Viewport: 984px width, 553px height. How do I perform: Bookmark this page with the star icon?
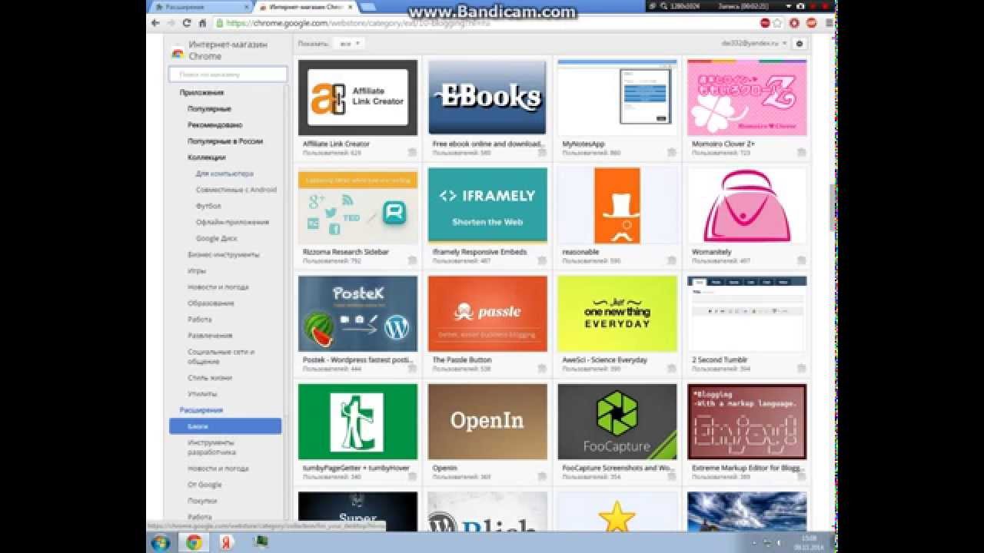pyautogui.click(x=777, y=23)
